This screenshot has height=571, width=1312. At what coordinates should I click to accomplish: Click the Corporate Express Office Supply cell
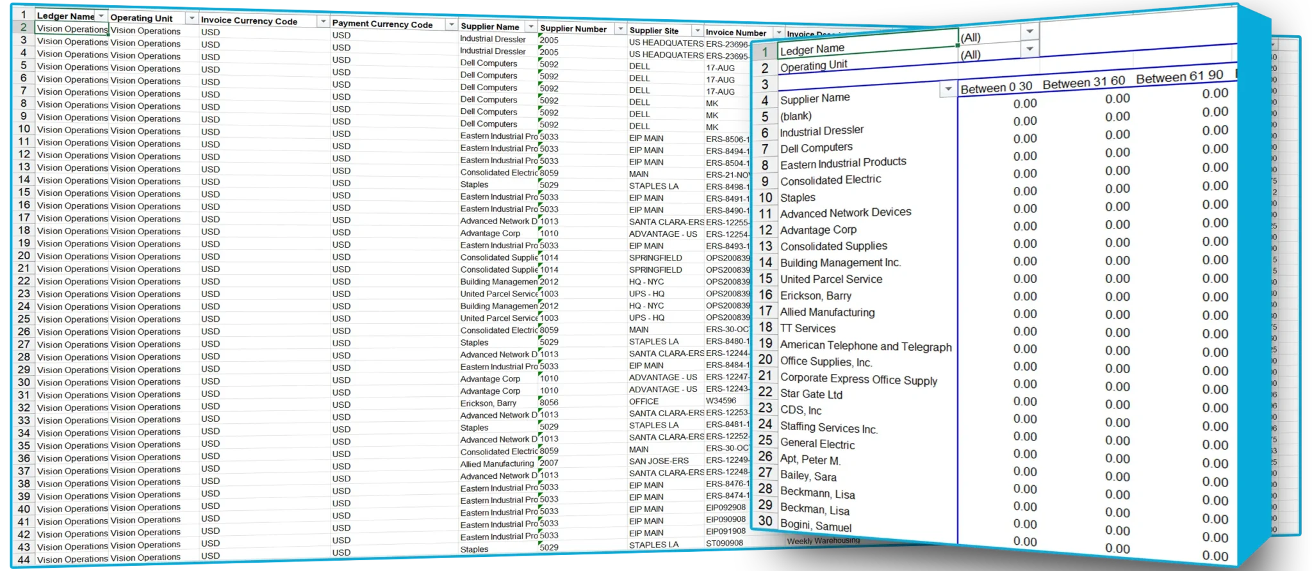coord(858,380)
